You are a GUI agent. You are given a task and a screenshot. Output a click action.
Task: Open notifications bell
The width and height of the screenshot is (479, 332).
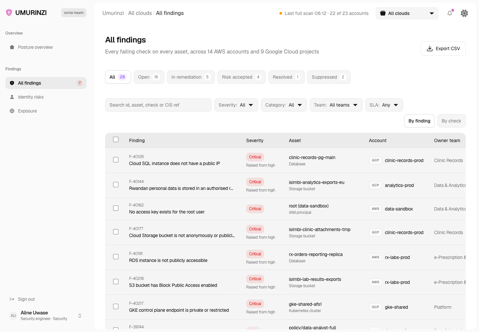tap(450, 13)
